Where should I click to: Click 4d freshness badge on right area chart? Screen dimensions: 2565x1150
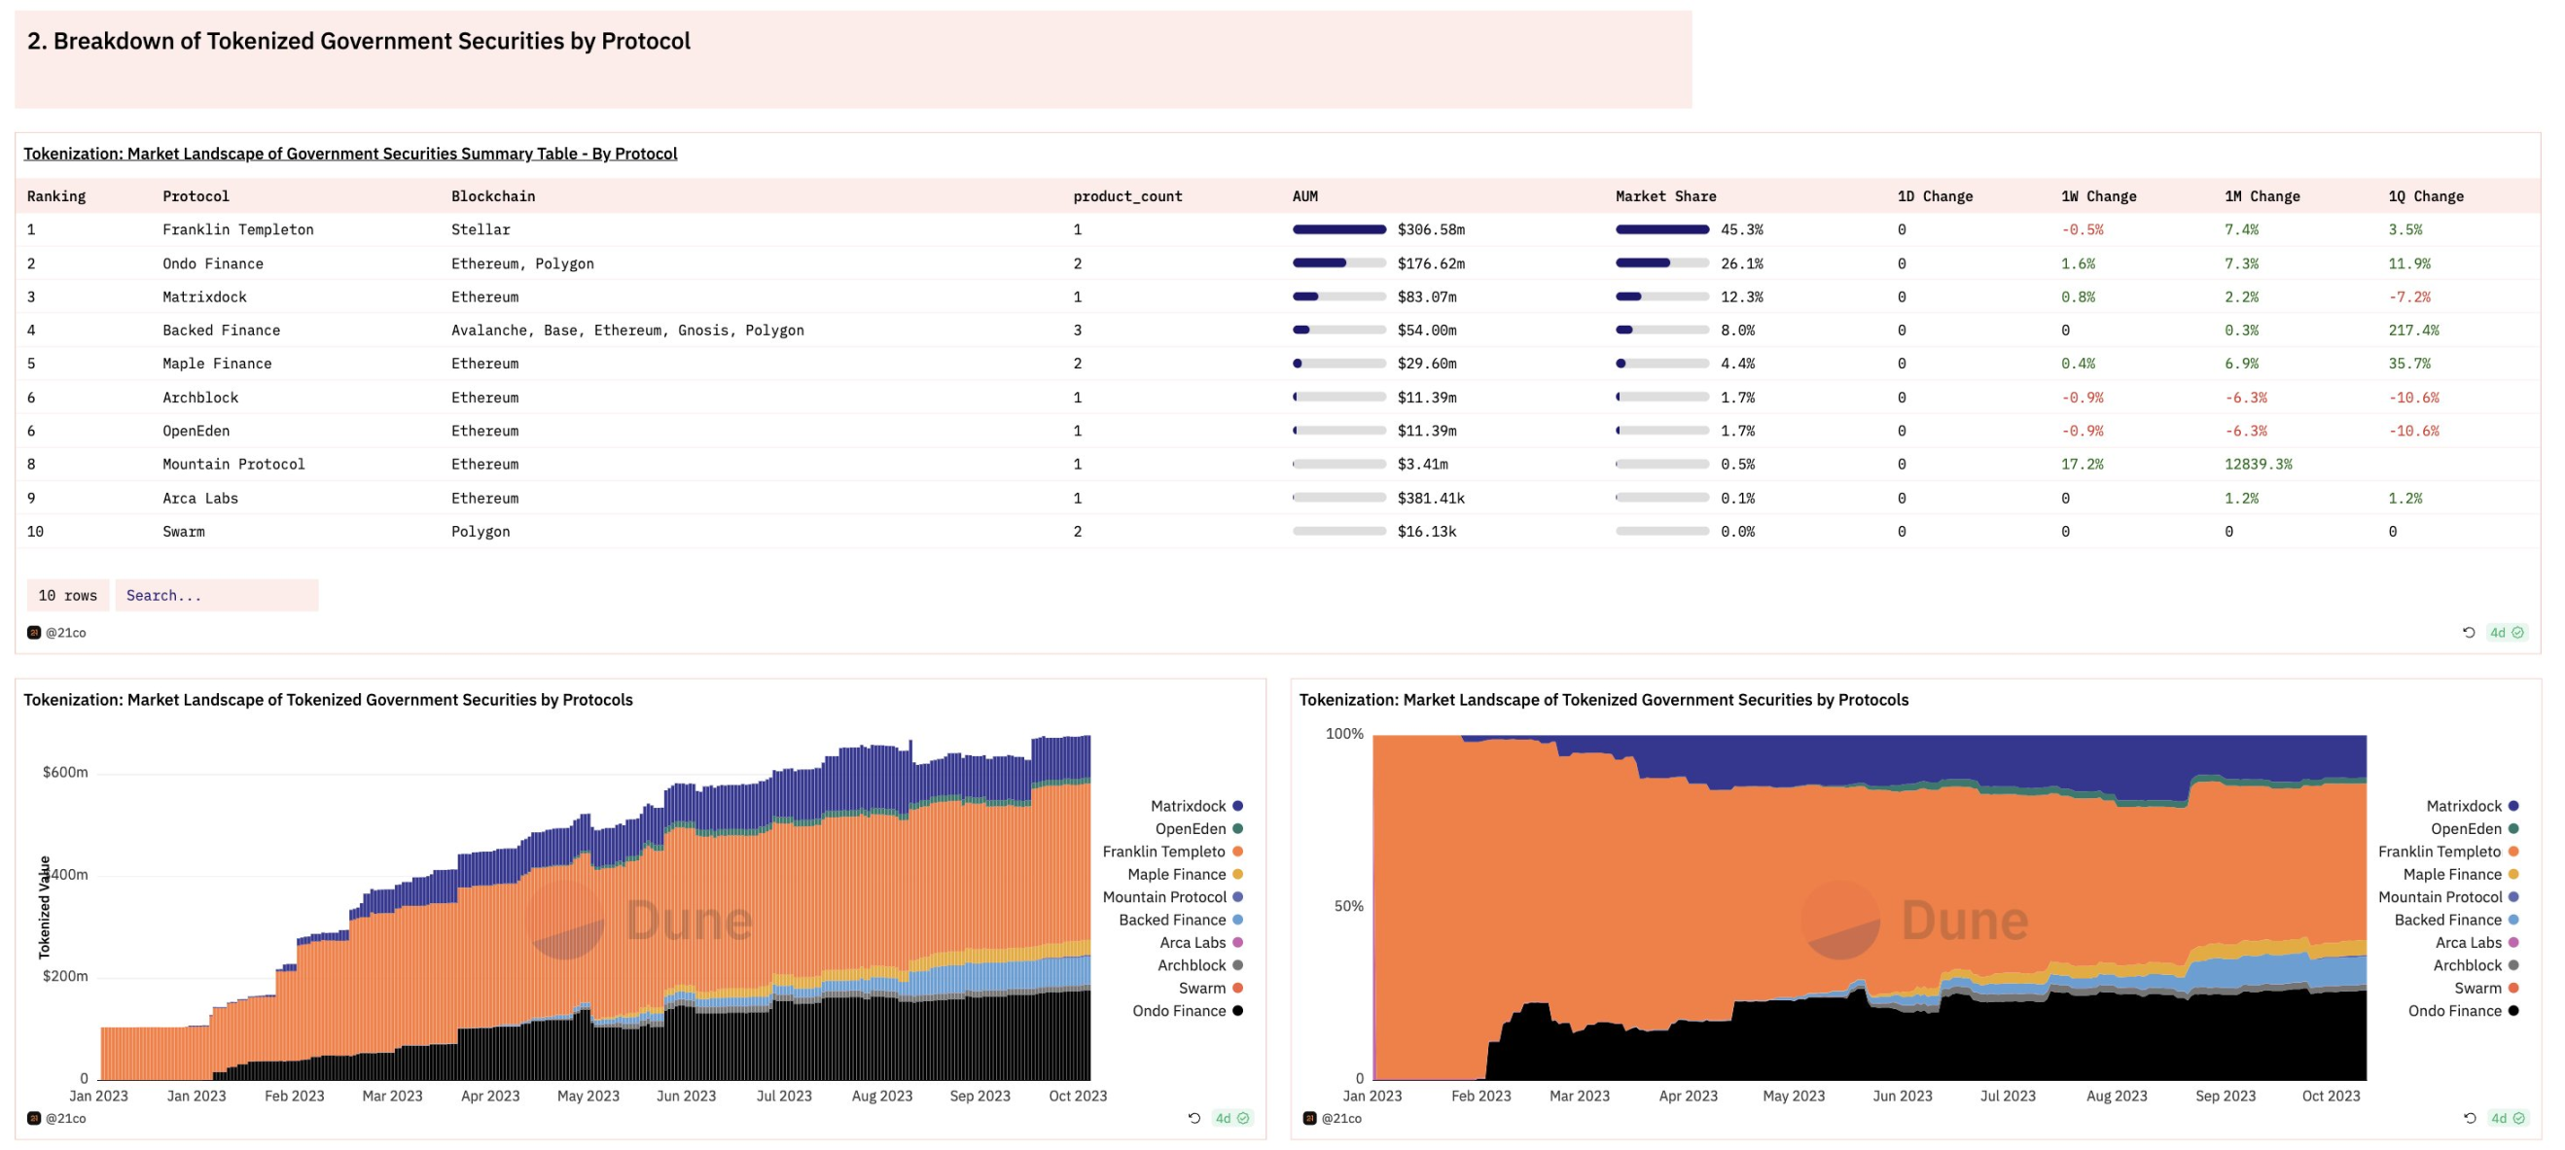point(2508,1118)
